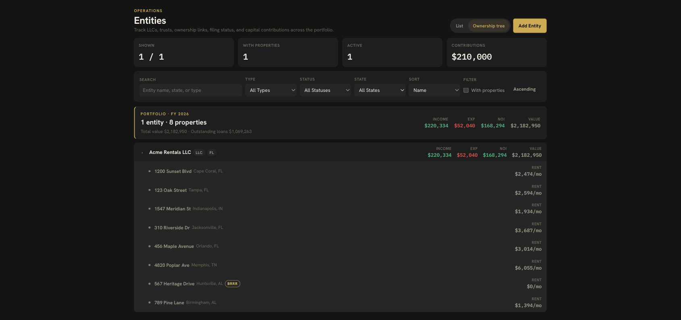Click the FL tag beside Acme Rentals

212,153
